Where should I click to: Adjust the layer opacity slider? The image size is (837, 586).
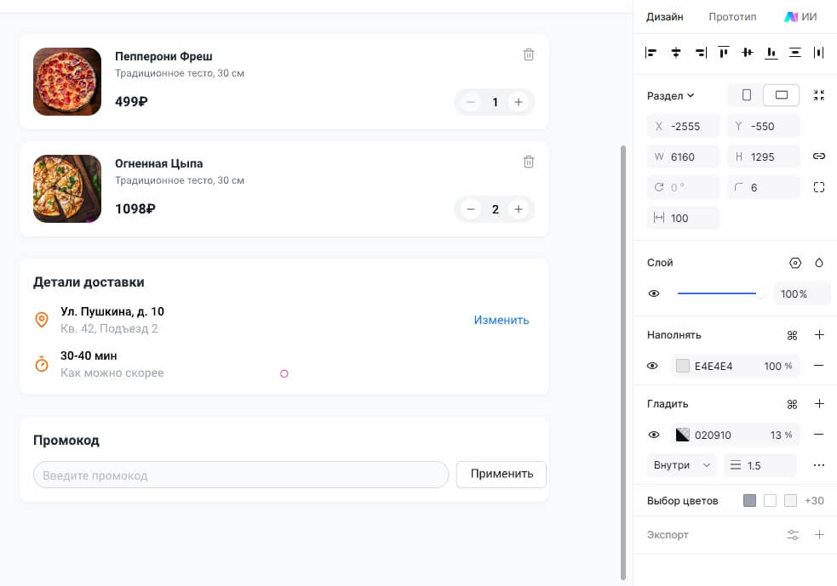pos(719,293)
